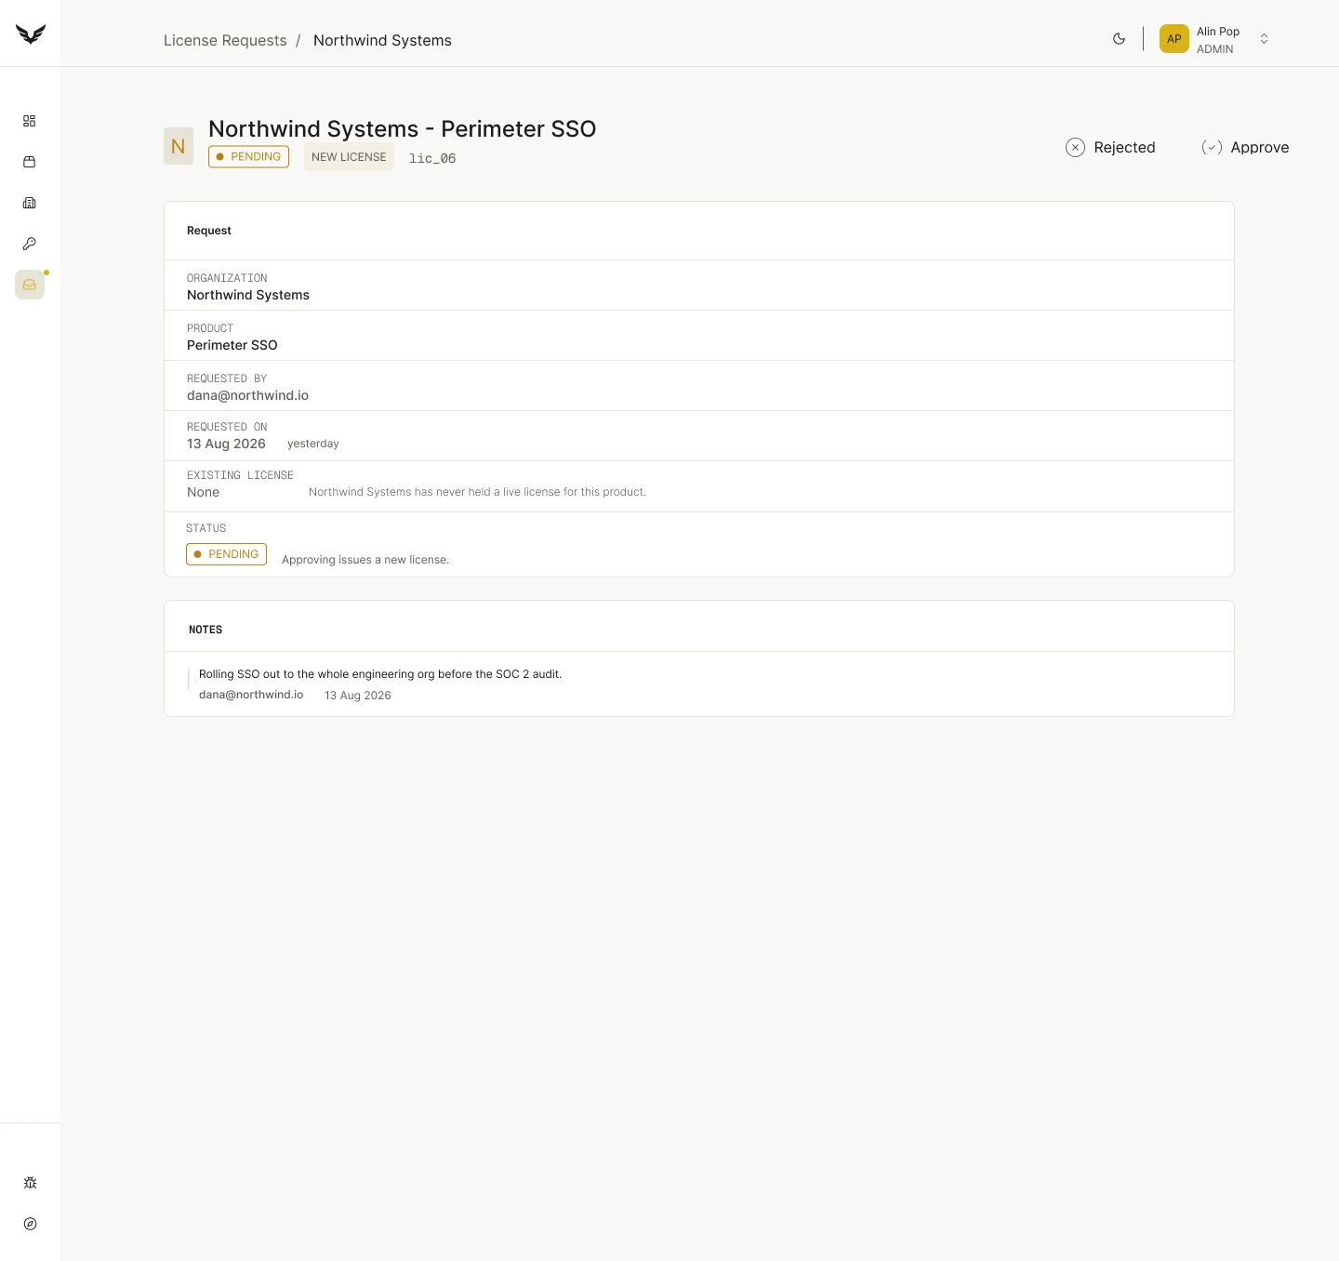1339x1261 pixels.
Task: Click the bug icon in the sidebar
Action: point(30,1183)
